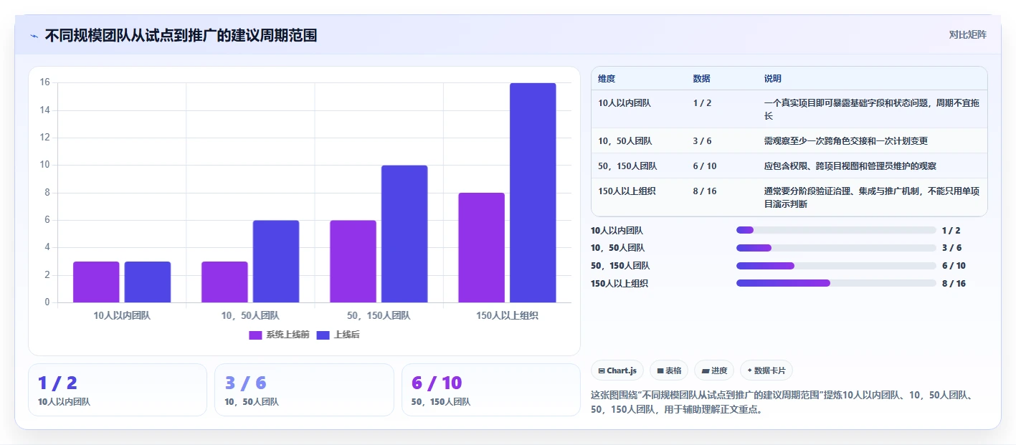Click the 说明 table column header
1016x445 pixels.
(772, 79)
